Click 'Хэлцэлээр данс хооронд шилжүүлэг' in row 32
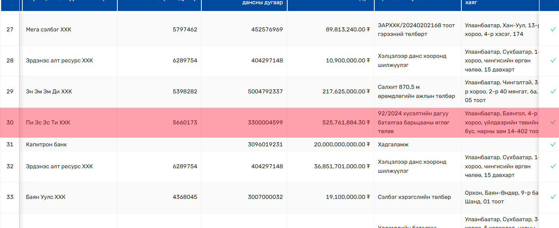The height and width of the screenshot is (228, 559). coord(412,166)
